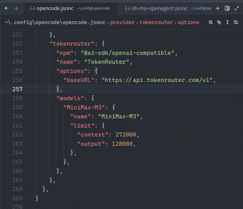The width and height of the screenshot is (243, 209).
Task: Click the "tokenrouter" key
Action: point(72,44)
